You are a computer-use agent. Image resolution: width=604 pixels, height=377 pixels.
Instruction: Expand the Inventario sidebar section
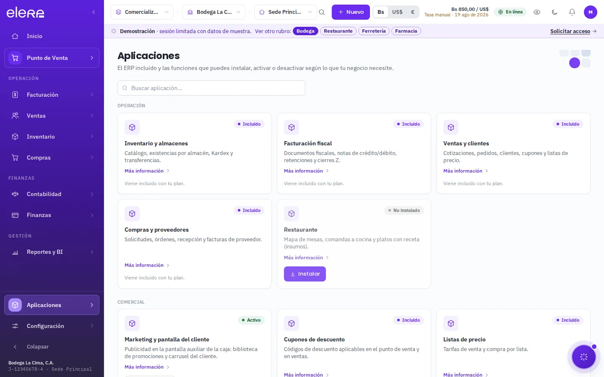coord(52,137)
